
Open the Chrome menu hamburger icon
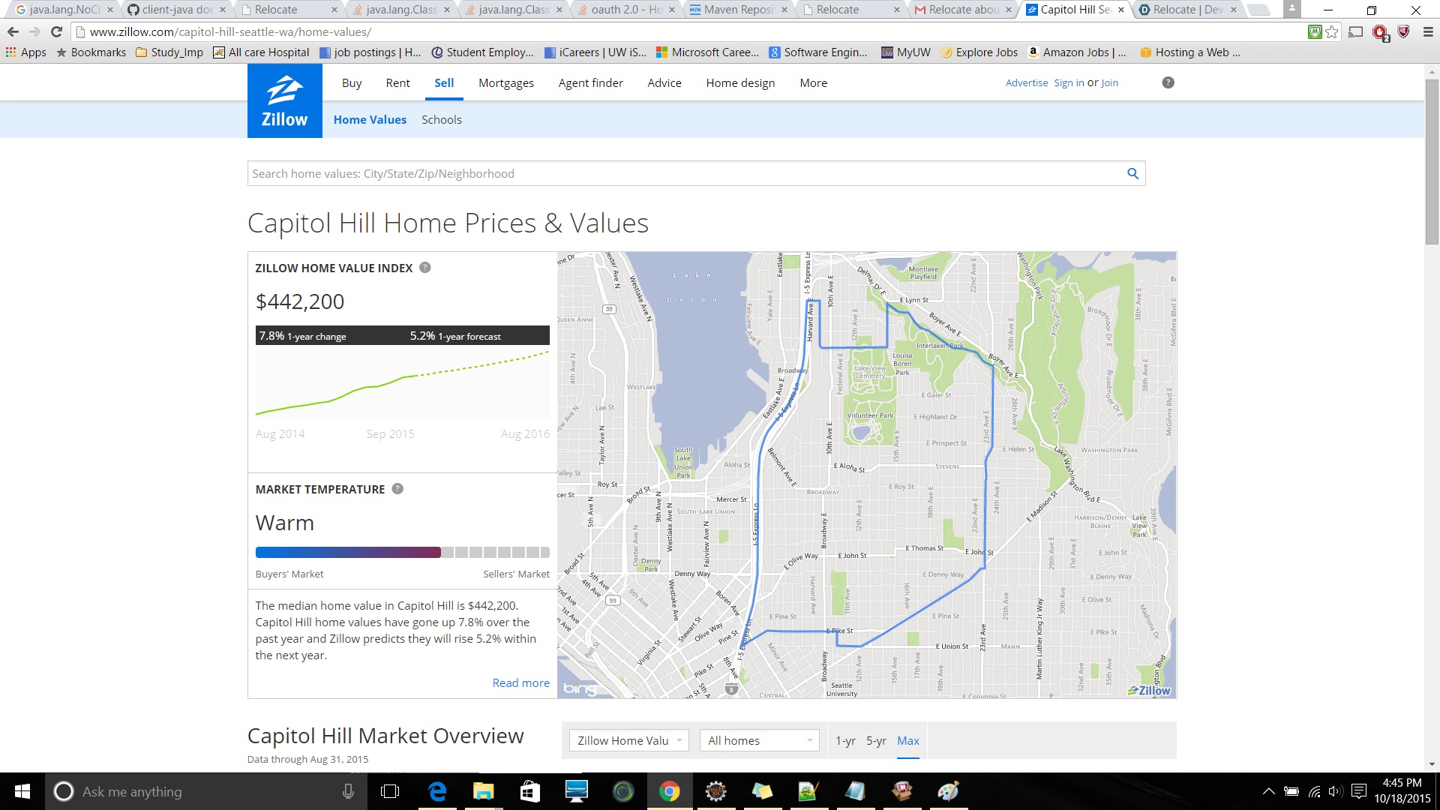(x=1428, y=32)
